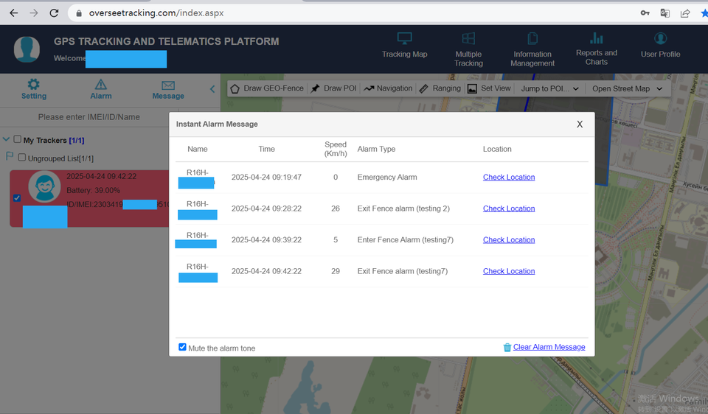
Task: Open the Alarm warning panel
Action: 101,88
